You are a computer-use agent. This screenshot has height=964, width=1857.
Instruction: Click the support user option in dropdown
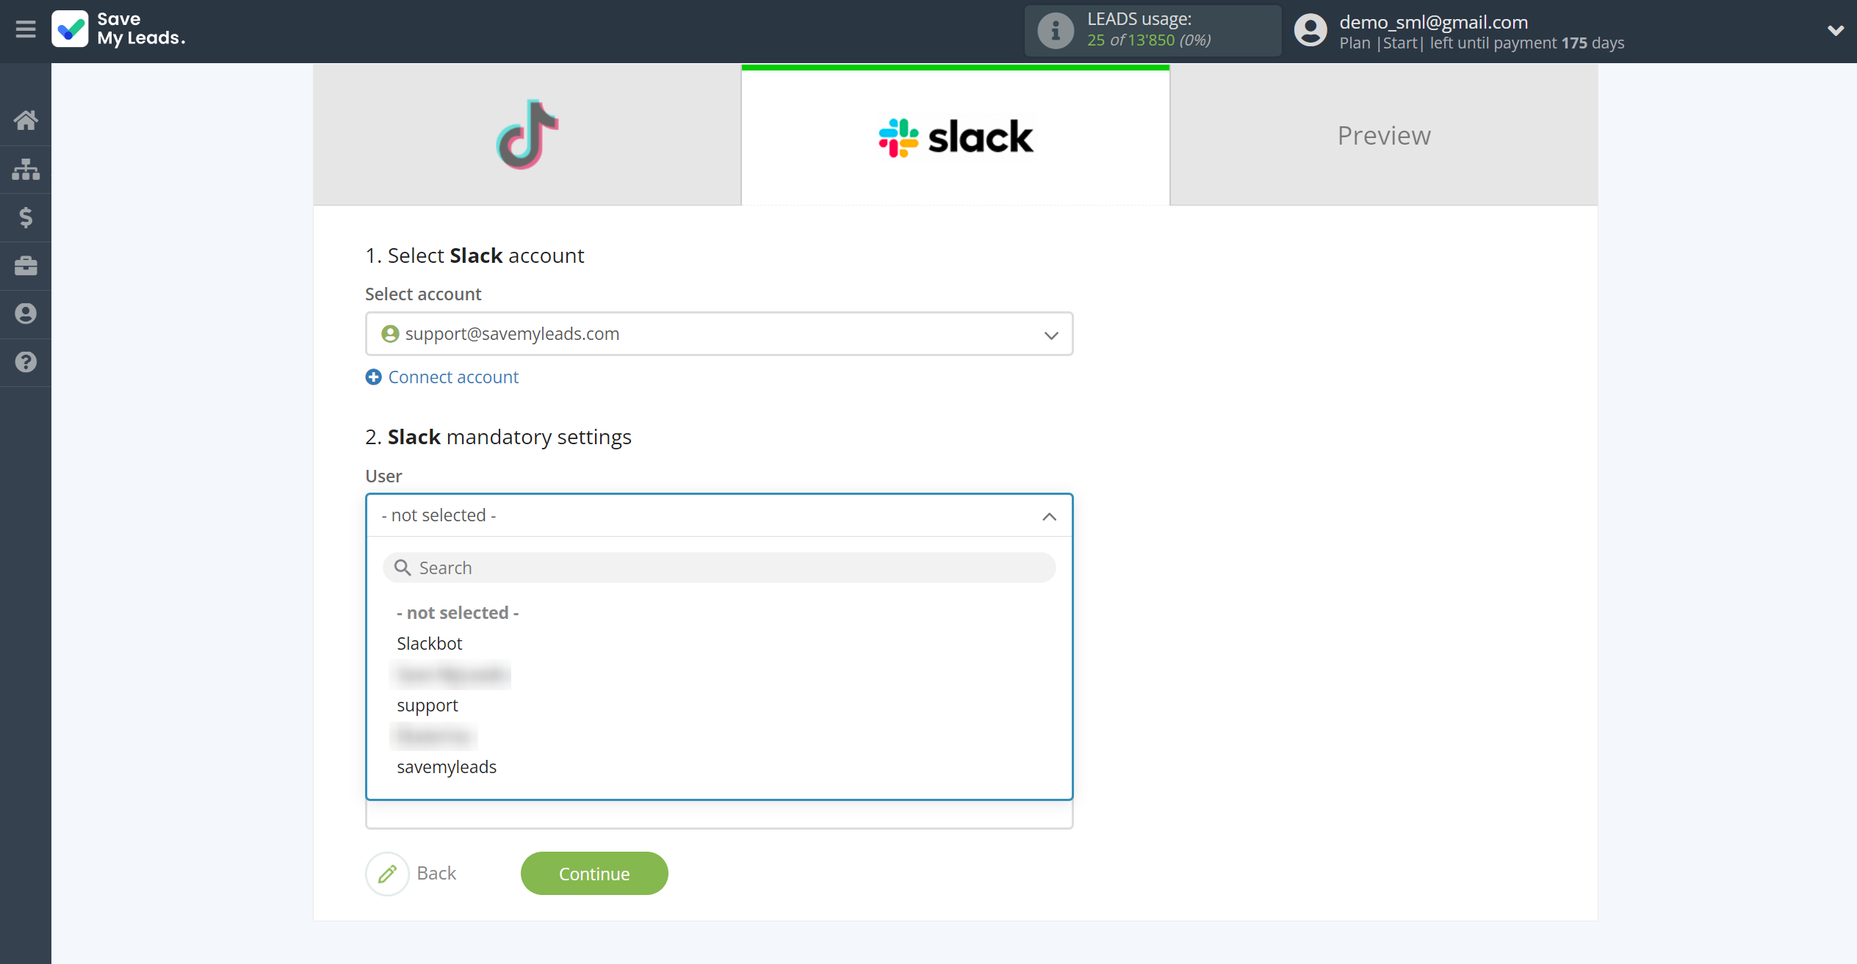[x=426, y=703]
